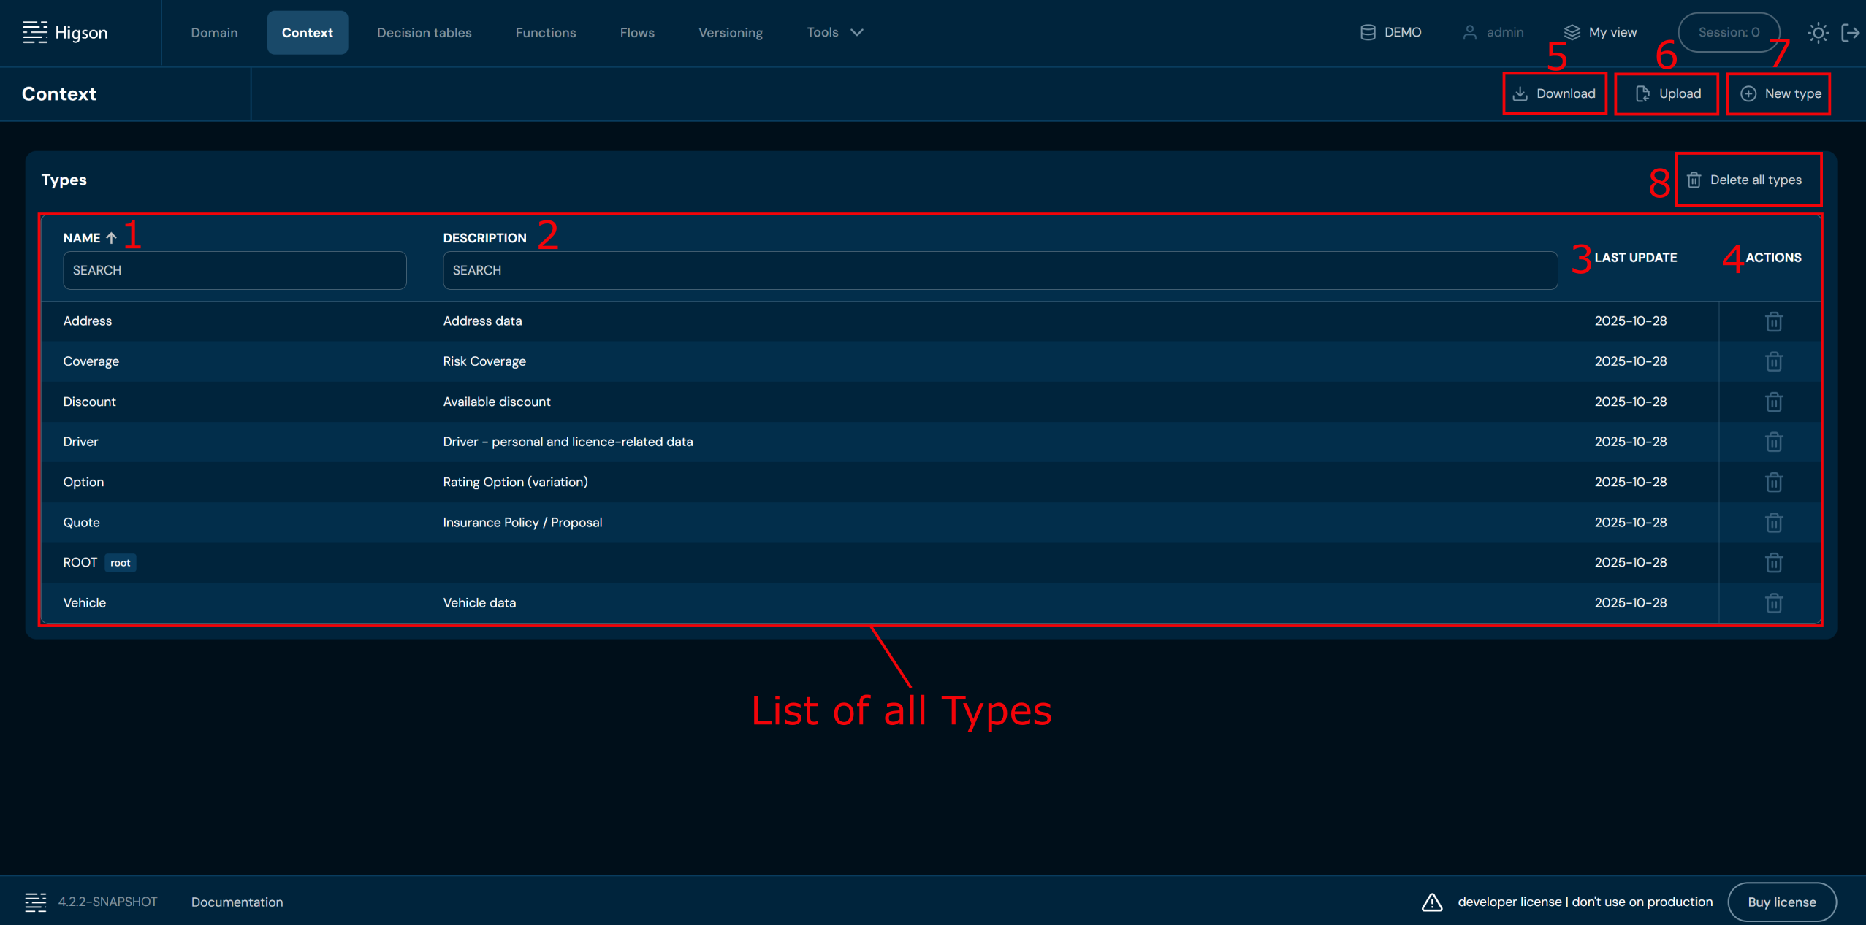Click Delete all types
Screen dimensions: 1866x925
(x=1747, y=180)
